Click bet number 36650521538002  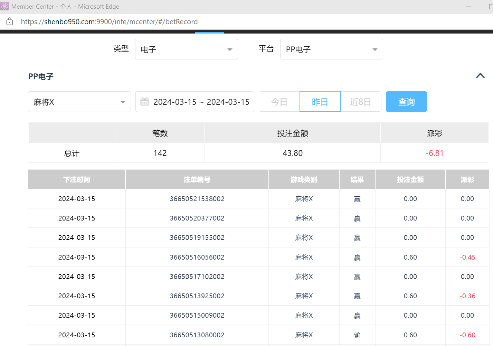[197, 199]
